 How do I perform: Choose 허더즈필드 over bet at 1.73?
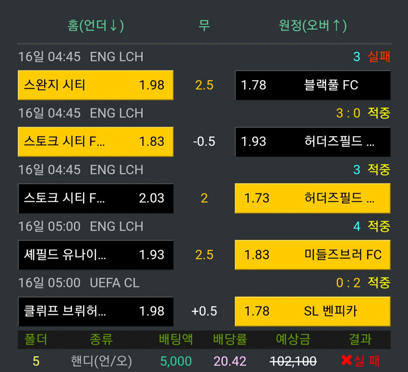pyautogui.click(x=312, y=198)
